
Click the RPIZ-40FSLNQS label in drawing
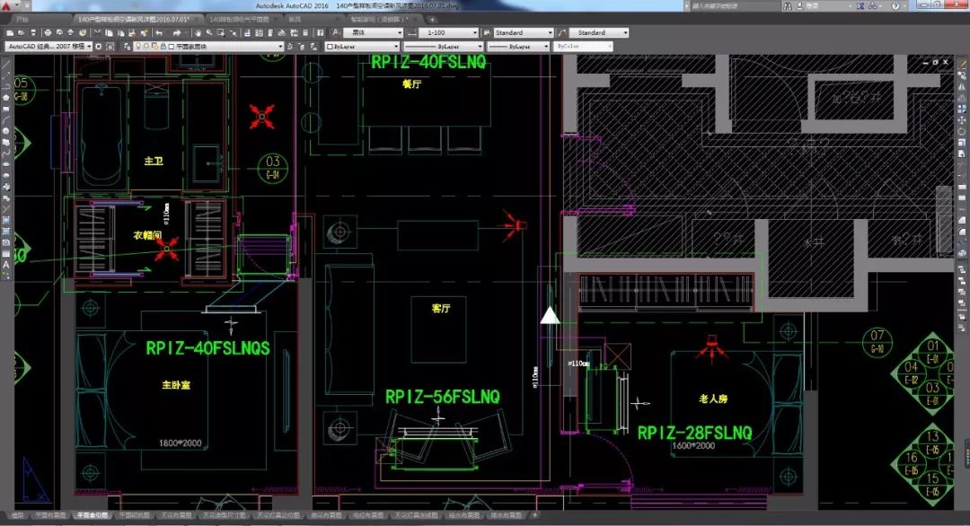pos(207,348)
